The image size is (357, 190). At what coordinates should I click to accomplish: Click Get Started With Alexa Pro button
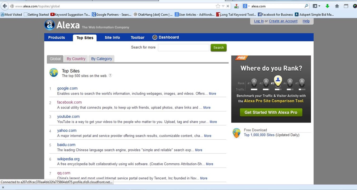271,112
